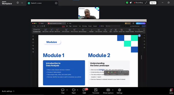Expand the React options caret
Image resolution: width=174 pixels, height=95 pixels.
click(78, 90)
